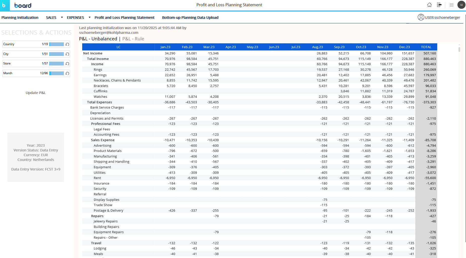Go to Bottom-up Planning Data Upload

click(190, 18)
